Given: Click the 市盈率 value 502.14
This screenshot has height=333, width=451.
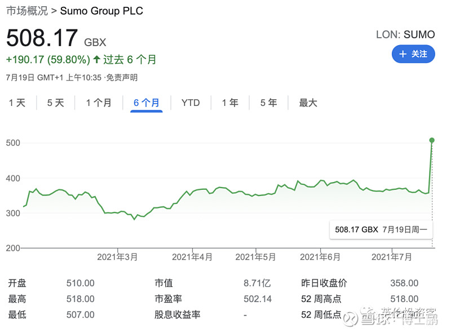Looking at the screenshot, I should tap(258, 299).
